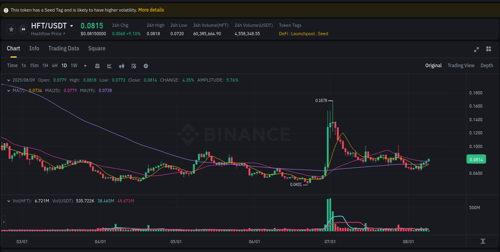Visit the Launchpool token tag link
The height and width of the screenshot is (252, 500).
coord(303,34)
